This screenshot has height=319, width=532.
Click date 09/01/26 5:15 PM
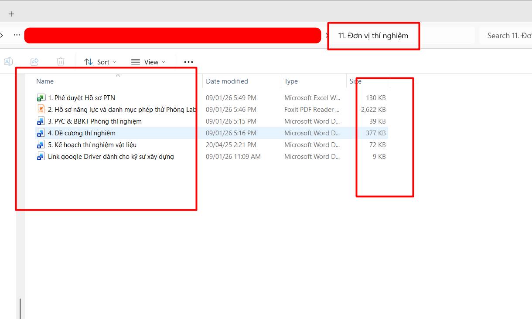click(x=231, y=121)
